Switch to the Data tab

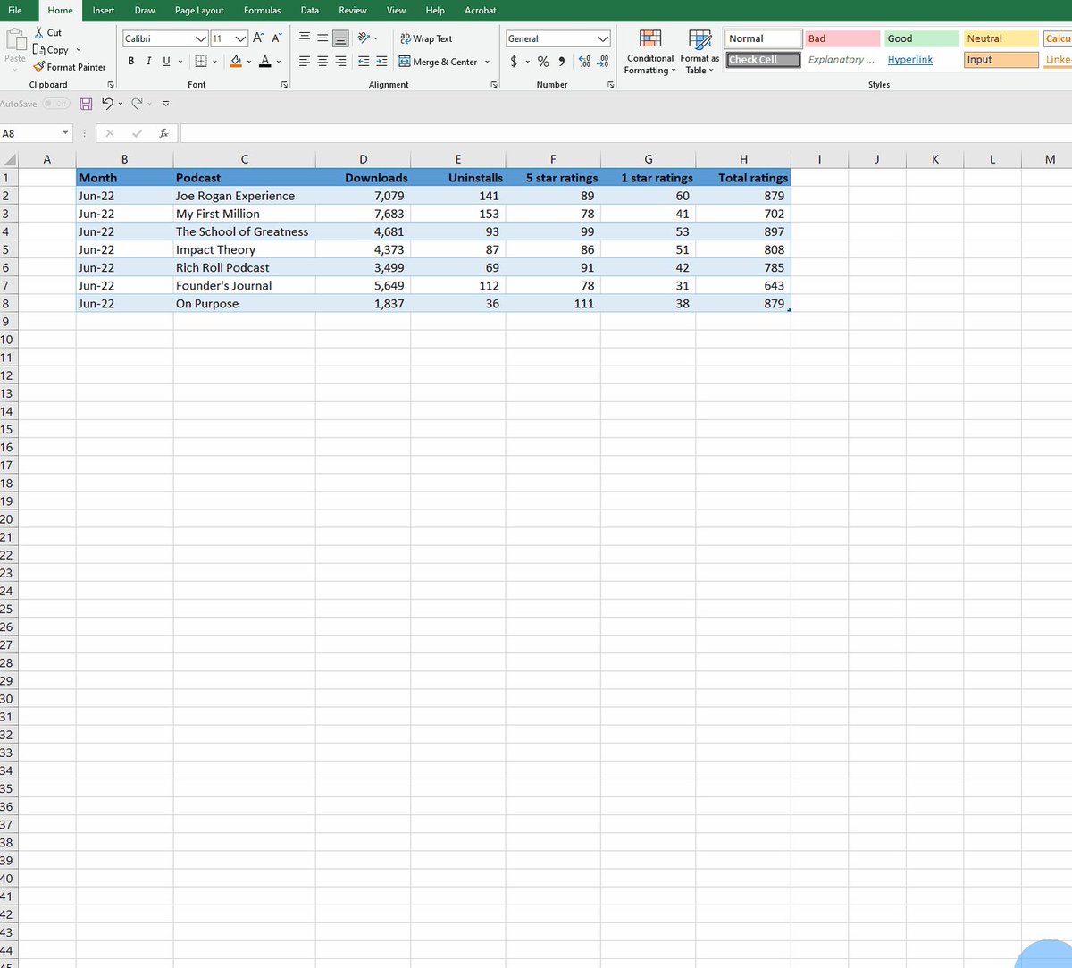click(x=310, y=10)
